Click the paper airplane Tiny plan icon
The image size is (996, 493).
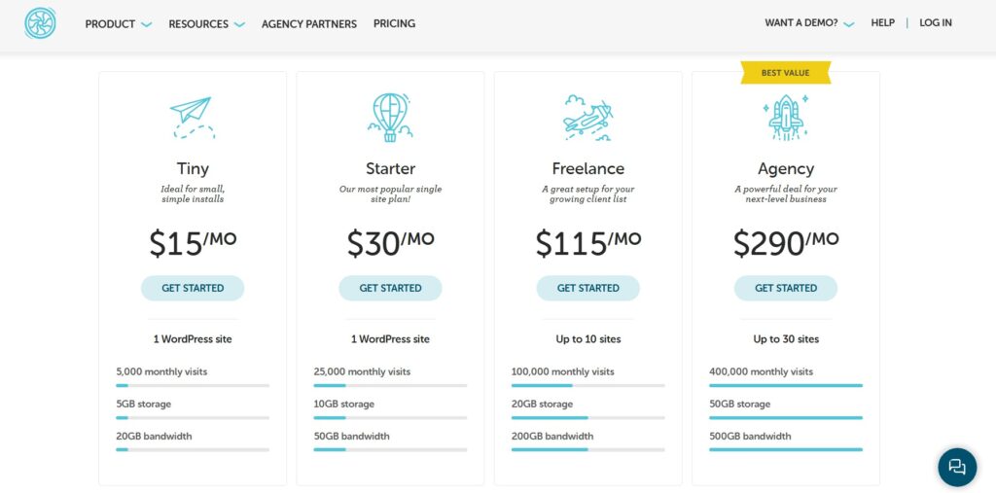193,117
